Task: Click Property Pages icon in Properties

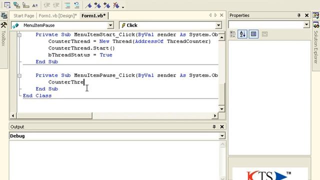Action: click(264, 34)
